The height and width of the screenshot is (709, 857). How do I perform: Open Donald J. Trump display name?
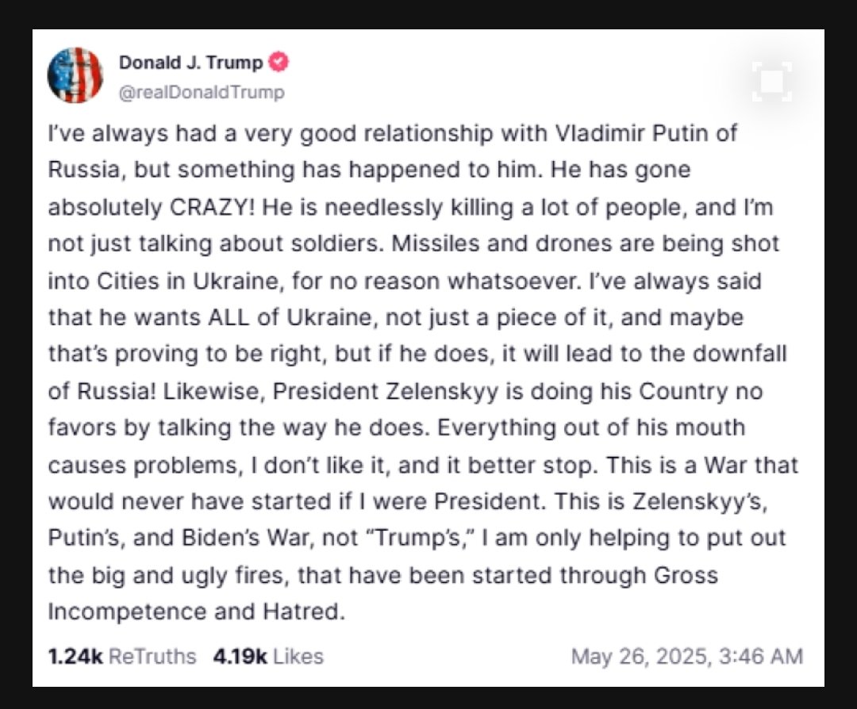coord(190,63)
